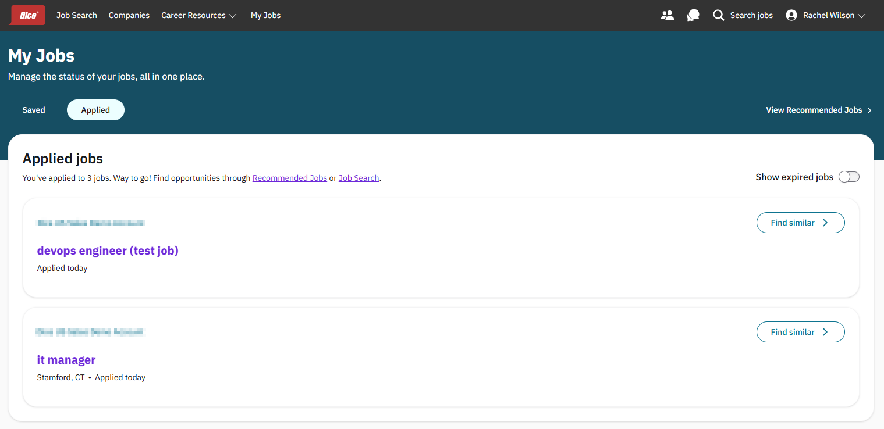Click the Dice logo in the header
The image size is (884, 429).
tap(27, 16)
